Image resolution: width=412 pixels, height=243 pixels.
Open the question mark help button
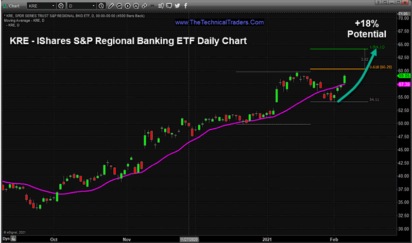[378, 3]
